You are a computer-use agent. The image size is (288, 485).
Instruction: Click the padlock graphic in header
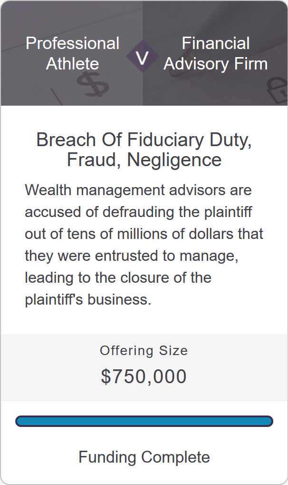click(x=277, y=90)
